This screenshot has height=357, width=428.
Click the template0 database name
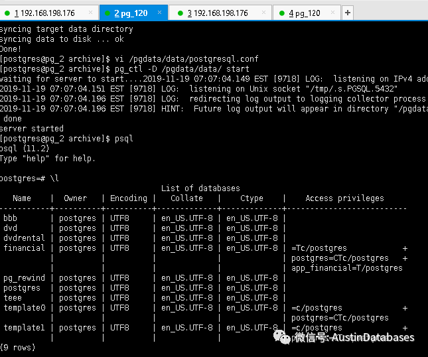point(24,308)
